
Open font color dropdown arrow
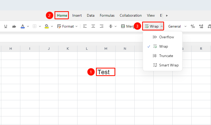(x=28, y=26)
